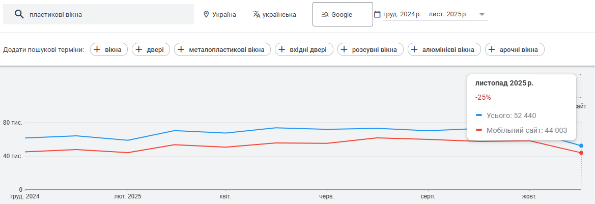Click the пластикові вікна search field

(107, 14)
